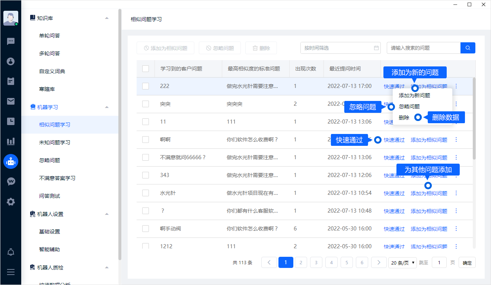This screenshot has width=491, height=285.
Task: Tick checkbox for row 343
Action: click(146, 175)
